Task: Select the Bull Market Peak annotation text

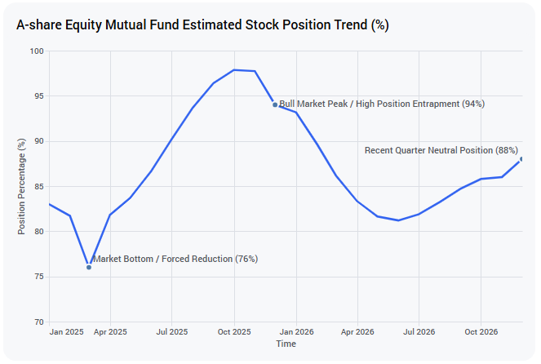Action: click(x=382, y=104)
